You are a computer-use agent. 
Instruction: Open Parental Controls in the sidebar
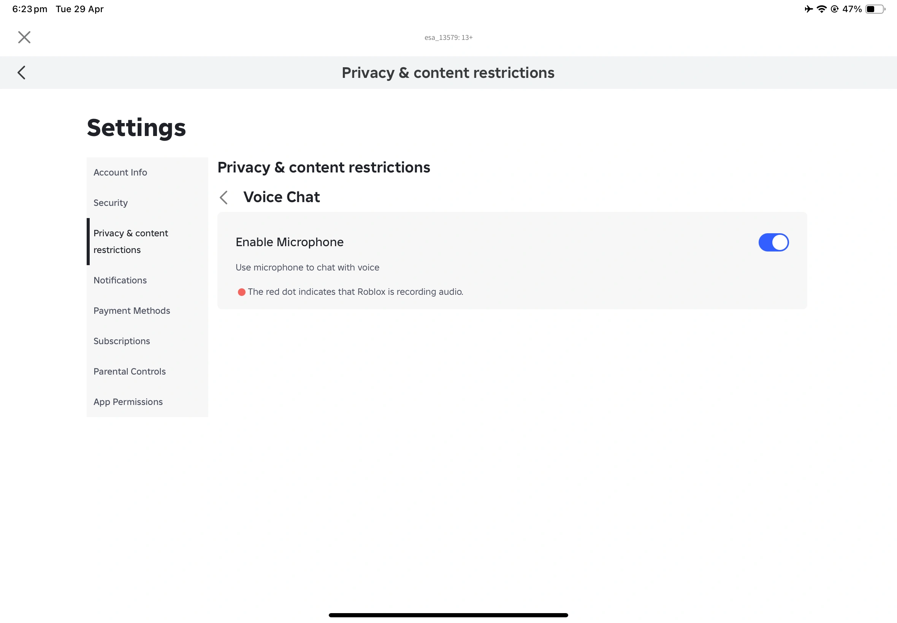click(130, 372)
